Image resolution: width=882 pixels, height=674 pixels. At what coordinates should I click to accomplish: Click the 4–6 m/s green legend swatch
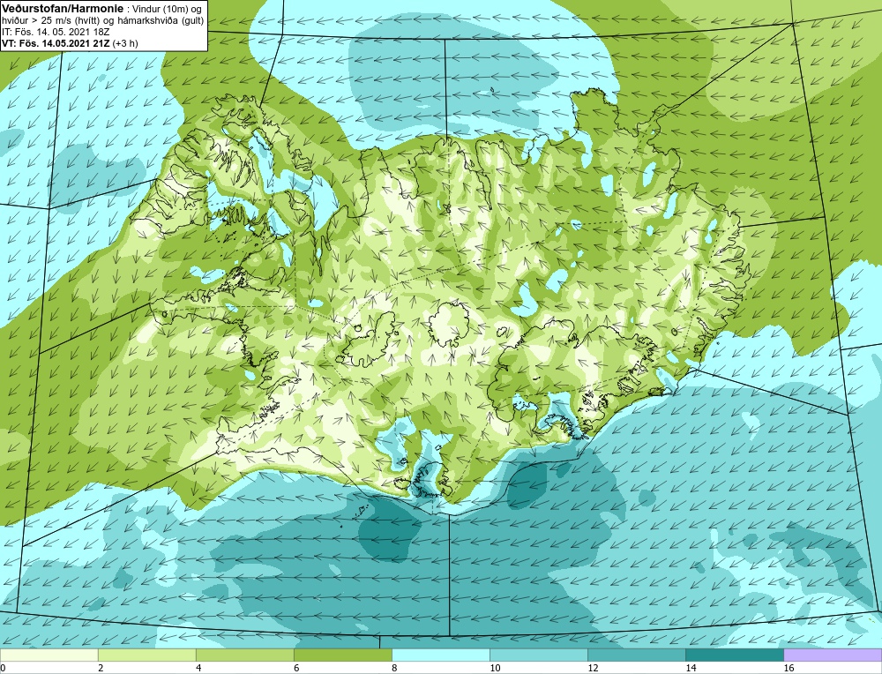tap(244, 655)
